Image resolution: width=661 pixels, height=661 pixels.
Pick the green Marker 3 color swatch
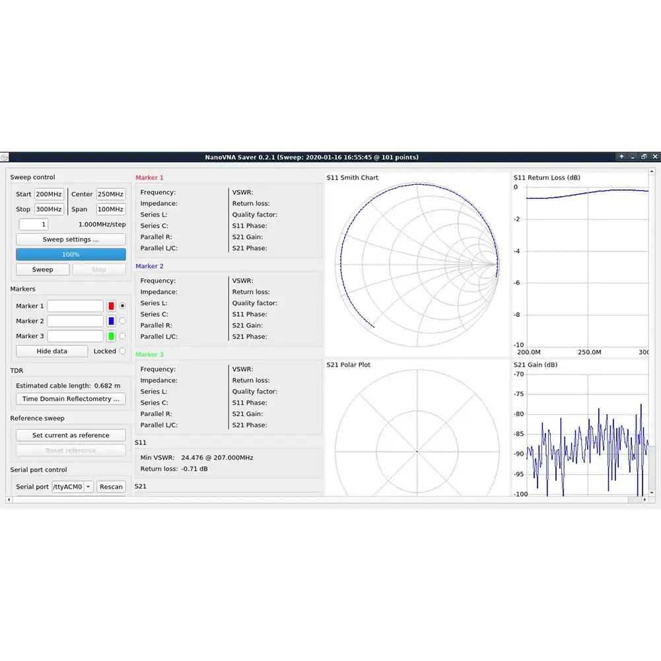[112, 336]
